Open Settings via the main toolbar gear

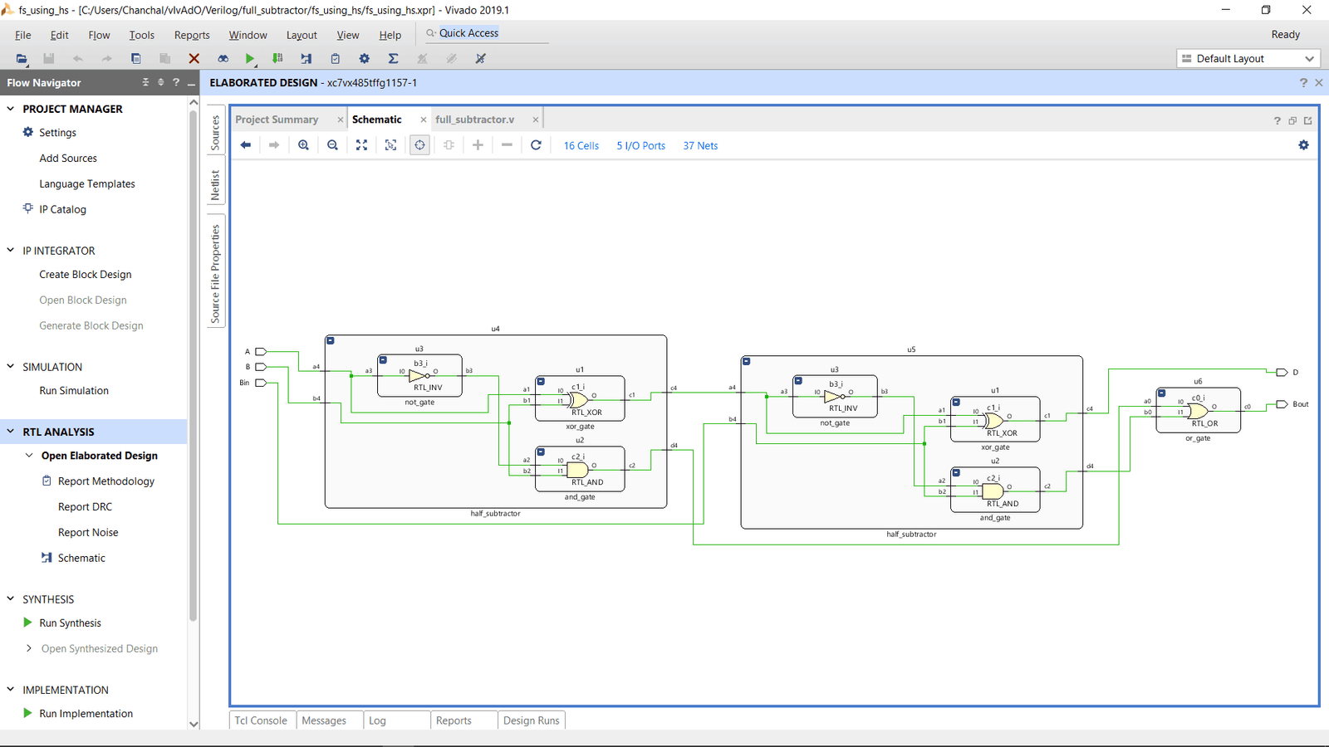point(364,58)
